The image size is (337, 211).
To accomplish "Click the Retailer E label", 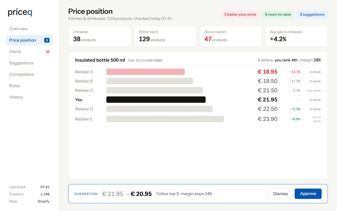I will pos(84,119).
